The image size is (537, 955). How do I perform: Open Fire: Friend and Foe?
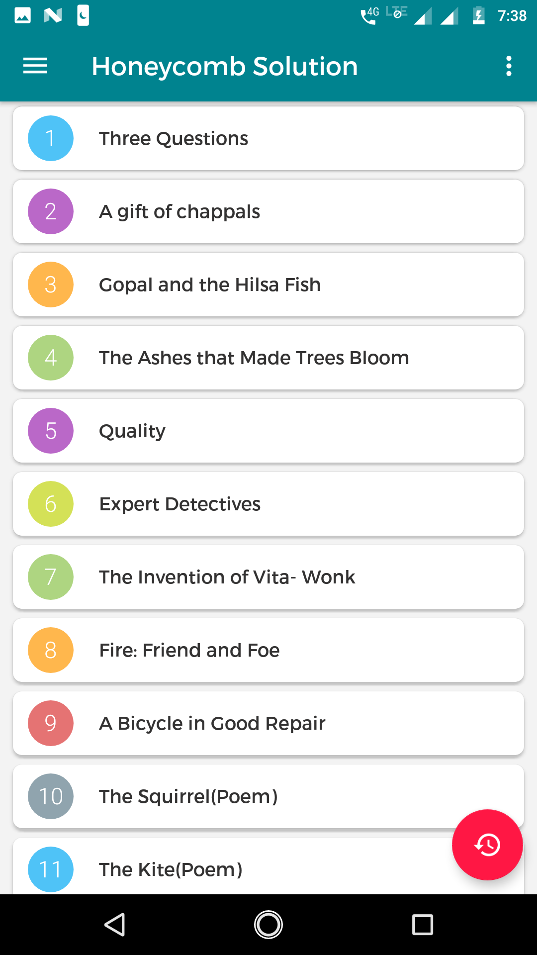click(268, 650)
